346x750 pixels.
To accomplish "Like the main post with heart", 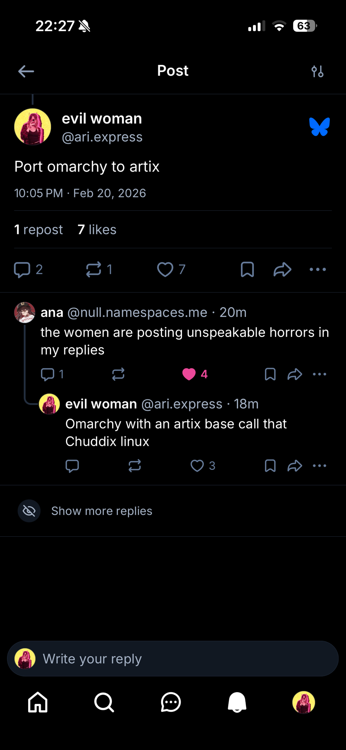I will (165, 270).
